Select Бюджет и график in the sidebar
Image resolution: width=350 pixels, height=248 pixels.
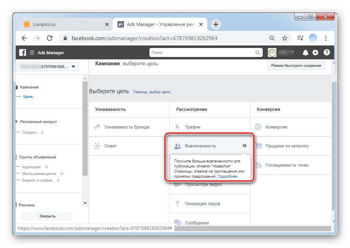point(37,180)
